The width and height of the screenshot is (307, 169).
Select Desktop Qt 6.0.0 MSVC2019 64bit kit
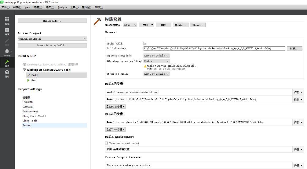point(49,70)
